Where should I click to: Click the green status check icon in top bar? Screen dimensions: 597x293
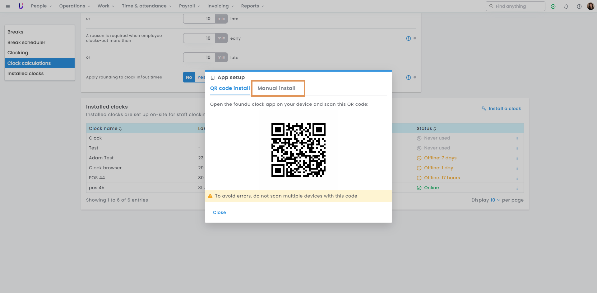point(553,7)
